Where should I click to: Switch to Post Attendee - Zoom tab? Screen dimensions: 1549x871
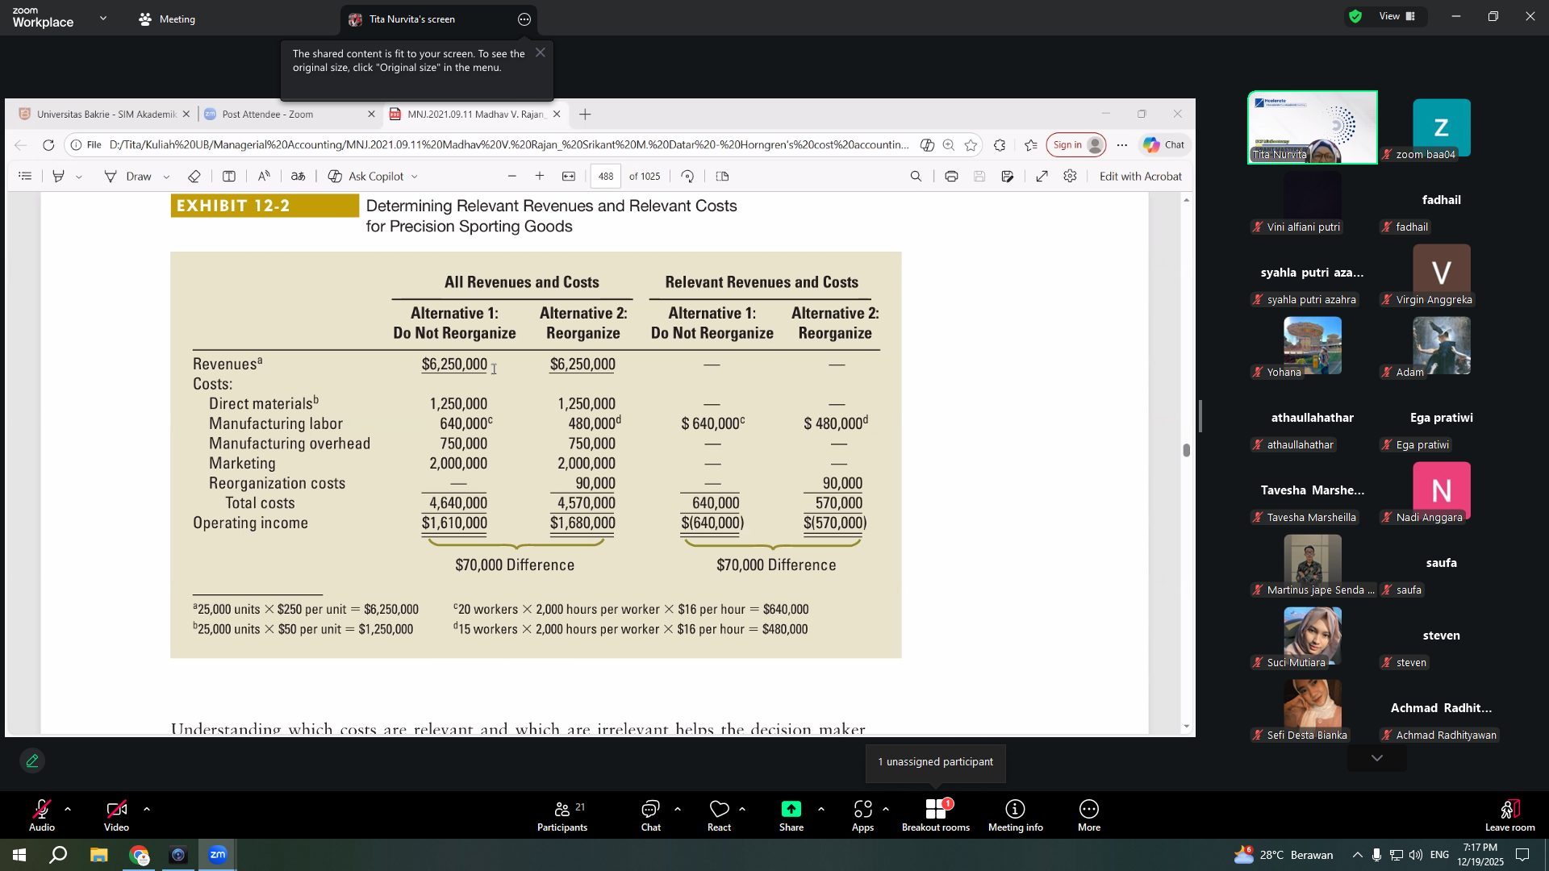[x=290, y=114]
